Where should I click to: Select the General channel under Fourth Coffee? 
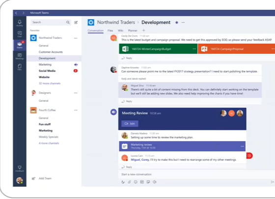pyautogui.click(x=44, y=118)
